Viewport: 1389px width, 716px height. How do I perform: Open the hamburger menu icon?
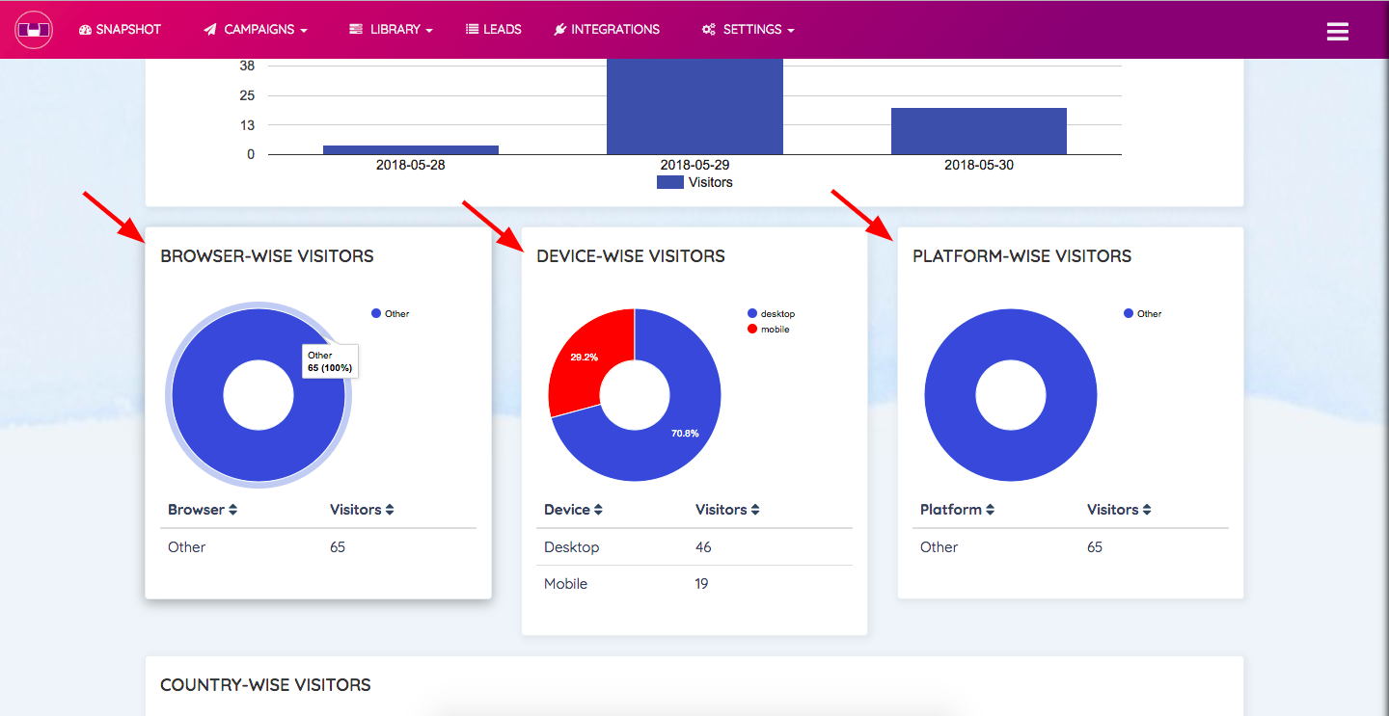point(1337,31)
